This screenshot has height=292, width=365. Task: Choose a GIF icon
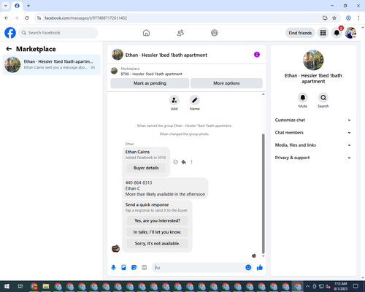pyautogui.click(x=145, y=268)
